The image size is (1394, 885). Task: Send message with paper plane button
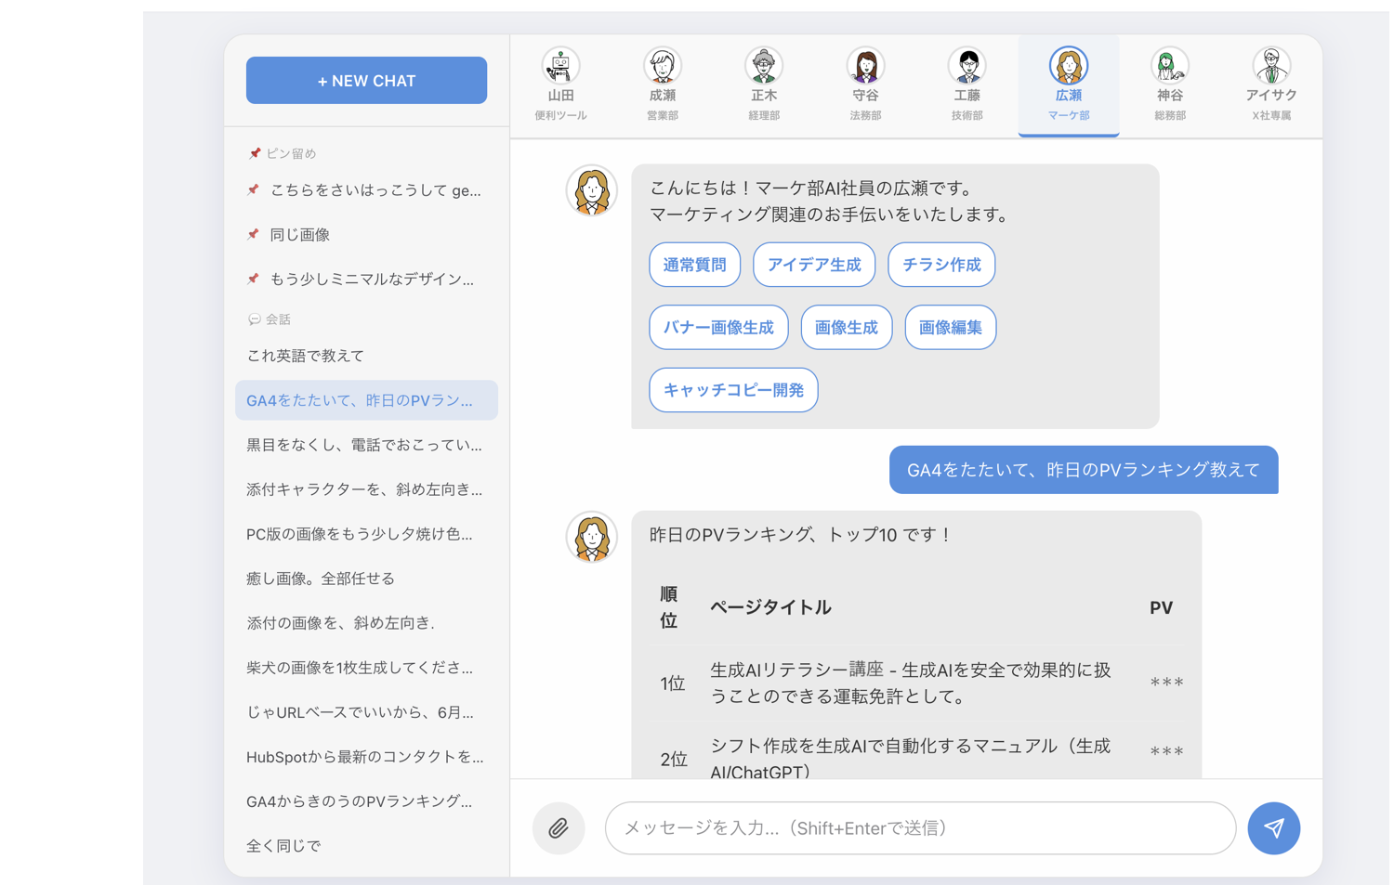(x=1273, y=827)
